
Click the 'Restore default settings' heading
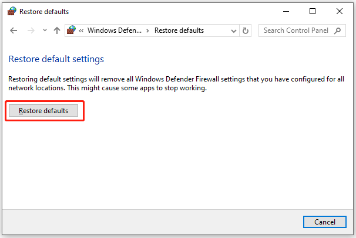[56, 59]
